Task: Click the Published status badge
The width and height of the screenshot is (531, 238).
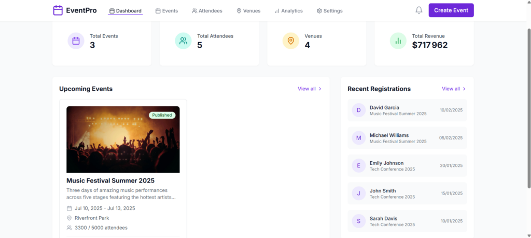Action: pos(162,115)
